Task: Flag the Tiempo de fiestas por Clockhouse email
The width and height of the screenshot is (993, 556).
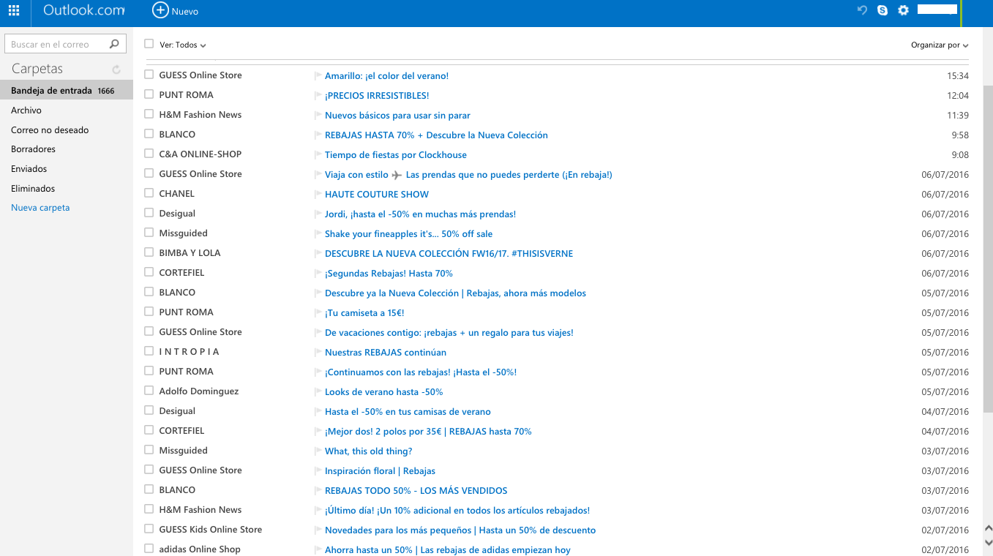Action: point(318,155)
